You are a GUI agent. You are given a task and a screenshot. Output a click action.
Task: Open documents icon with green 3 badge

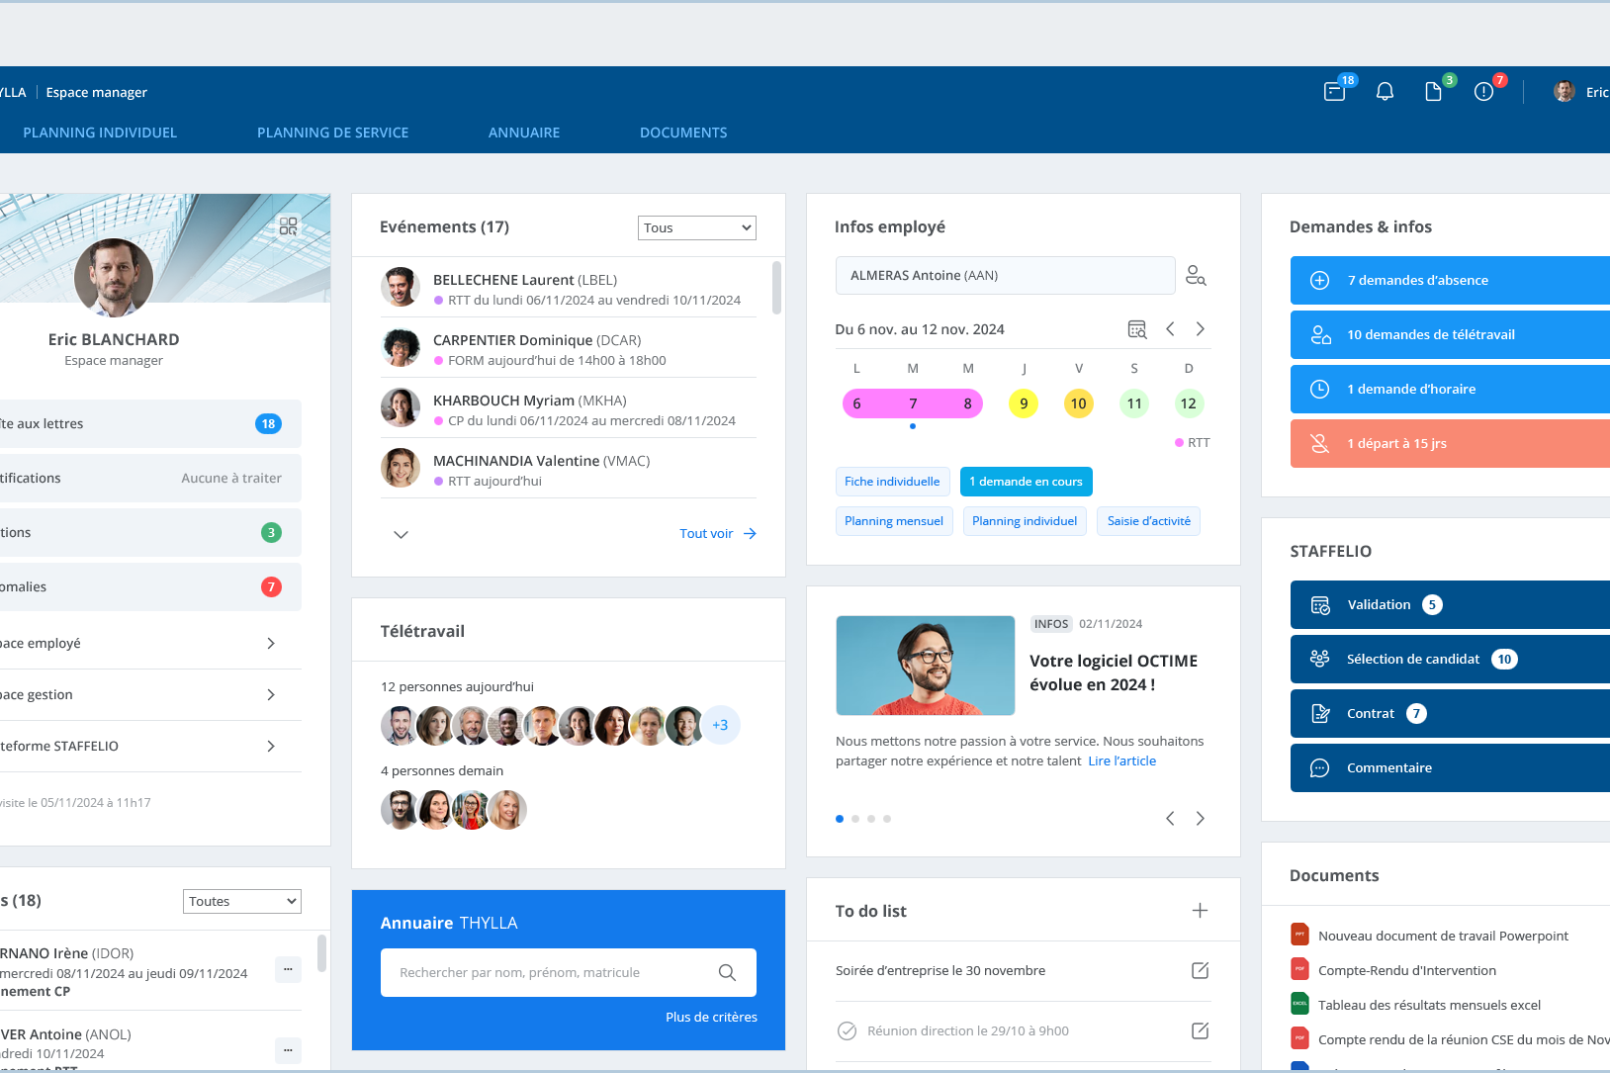click(x=1433, y=92)
